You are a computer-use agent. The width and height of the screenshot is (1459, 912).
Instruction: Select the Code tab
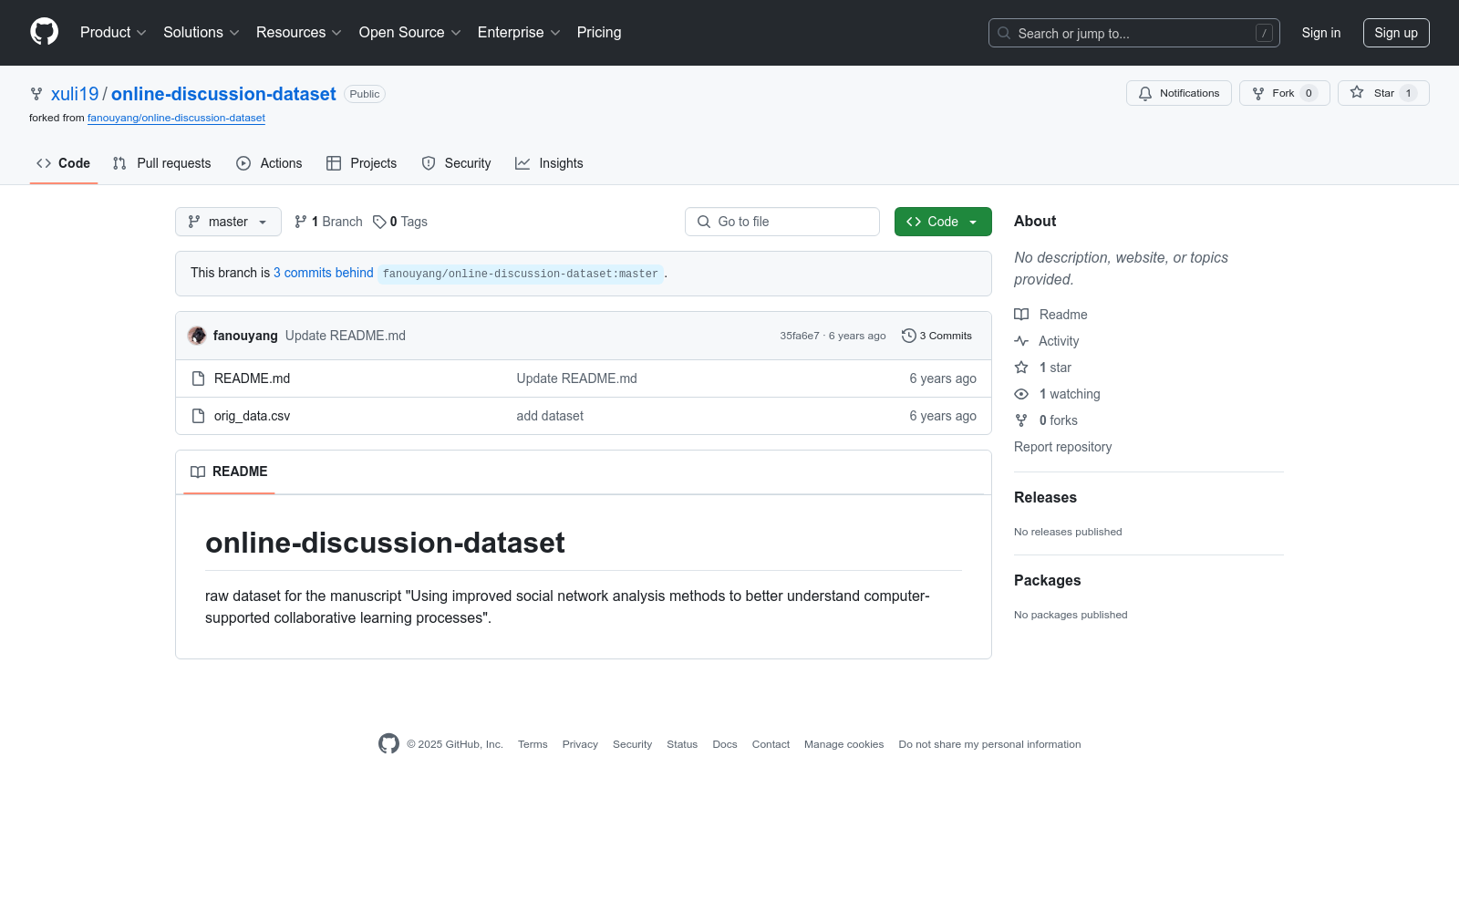[x=64, y=163]
